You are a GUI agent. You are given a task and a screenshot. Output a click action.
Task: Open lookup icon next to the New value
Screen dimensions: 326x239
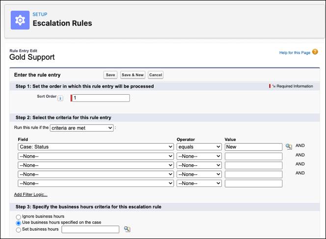tap(289, 147)
